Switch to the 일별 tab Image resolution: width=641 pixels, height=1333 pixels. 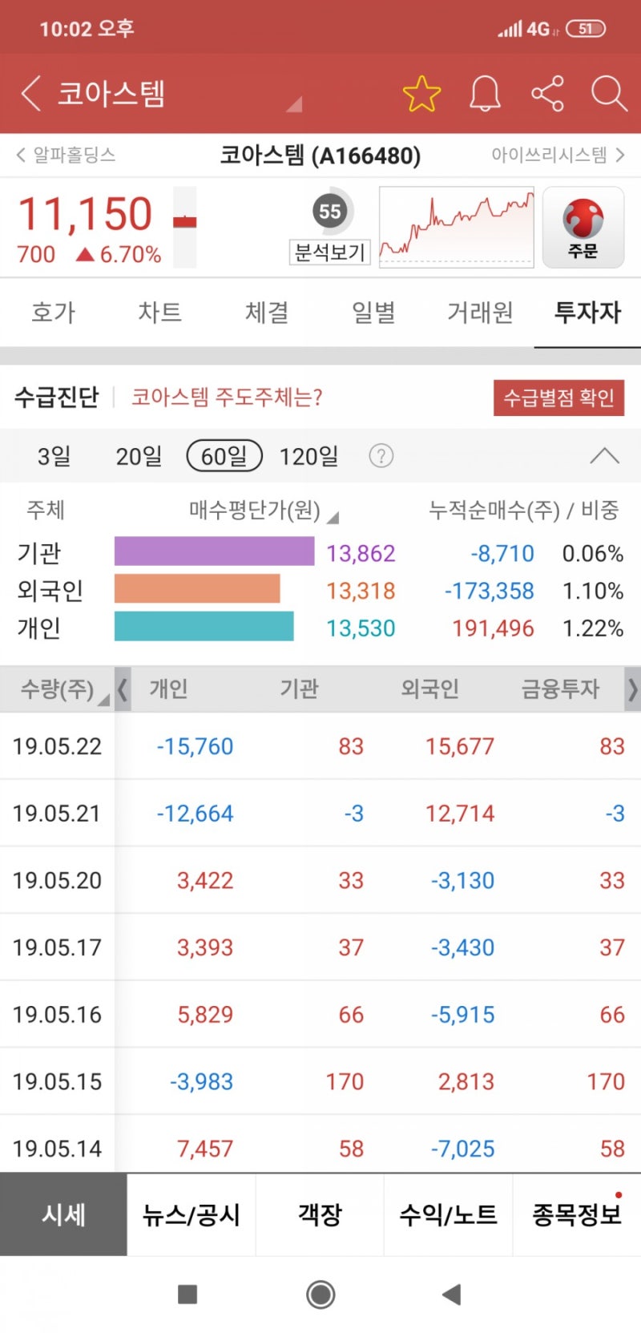pyautogui.click(x=373, y=313)
